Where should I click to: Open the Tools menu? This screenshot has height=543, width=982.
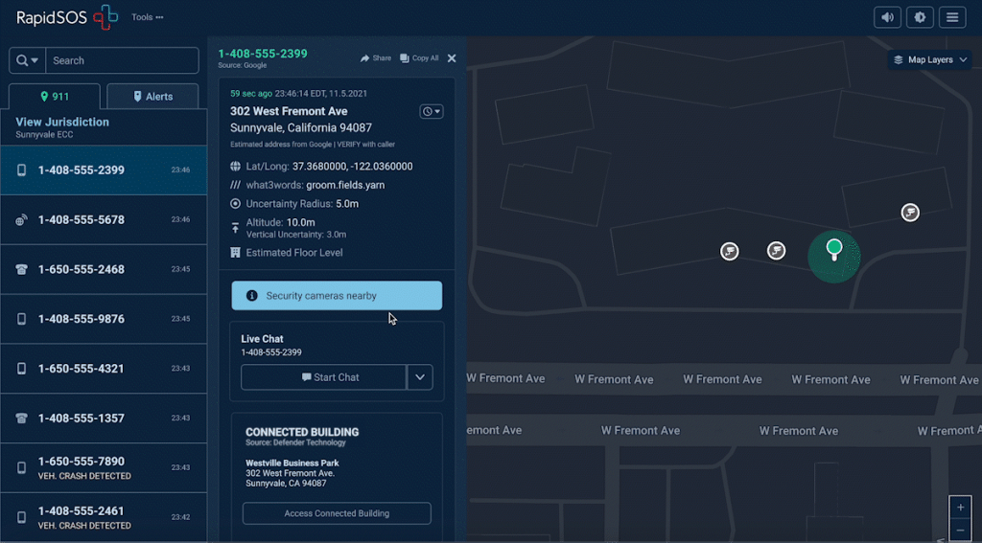pos(147,17)
